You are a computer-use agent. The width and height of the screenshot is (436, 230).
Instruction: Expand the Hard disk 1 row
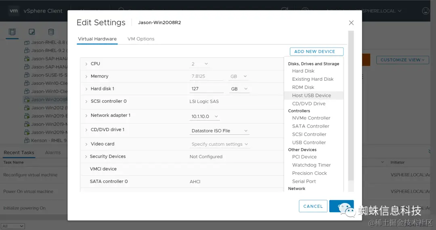coord(86,89)
